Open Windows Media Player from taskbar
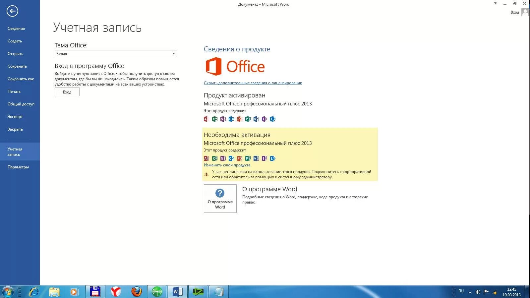This screenshot has height=298, width=530. pyautogui.click(x=74, y=292)
